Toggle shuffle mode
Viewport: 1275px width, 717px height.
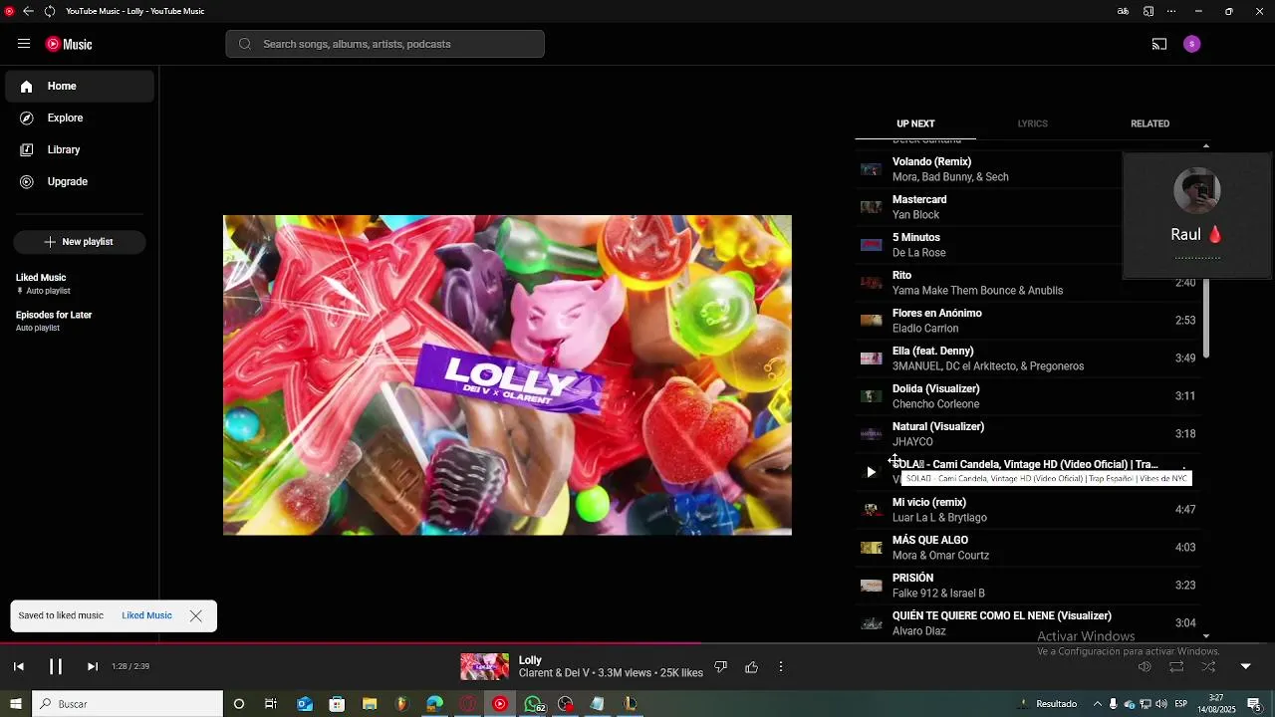[x=1208, y=666]
